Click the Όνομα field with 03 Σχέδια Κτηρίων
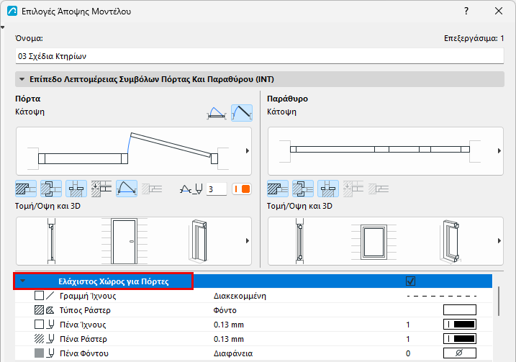The width and height of the screenshot is (516, 362). click(260, 56)
